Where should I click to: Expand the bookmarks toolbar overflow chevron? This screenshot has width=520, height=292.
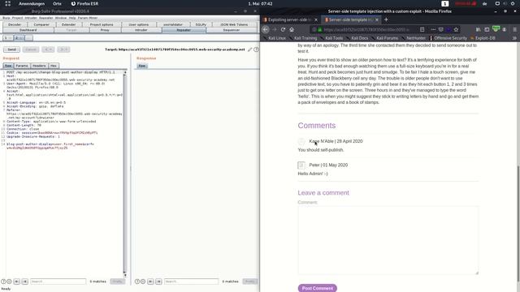[x=514, y=38]
